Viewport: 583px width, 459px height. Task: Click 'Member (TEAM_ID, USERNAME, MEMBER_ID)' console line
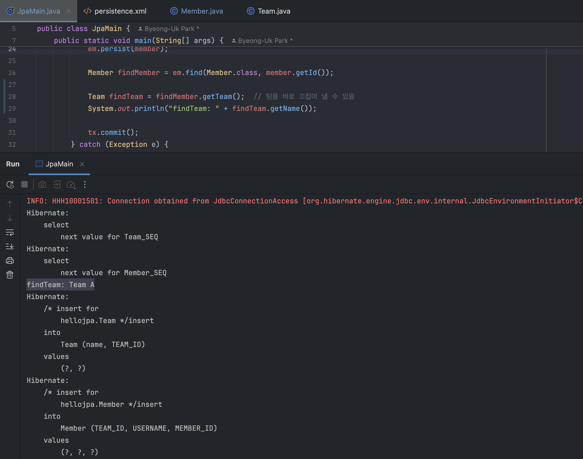[x=139, y=428]
